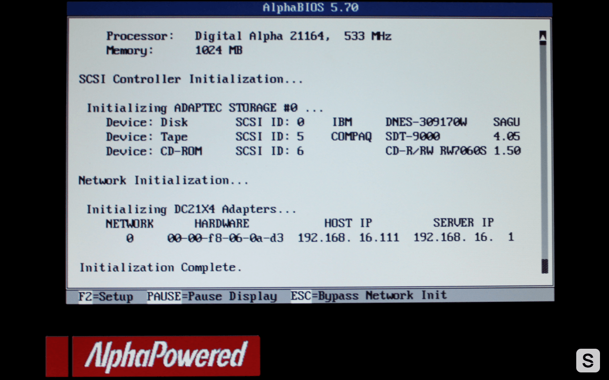Select the Tape device COMPAQ SDT-9000 row

click(312, 137)
